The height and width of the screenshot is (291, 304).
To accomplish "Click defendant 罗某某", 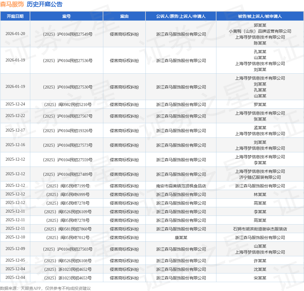I will click(260, 105).
